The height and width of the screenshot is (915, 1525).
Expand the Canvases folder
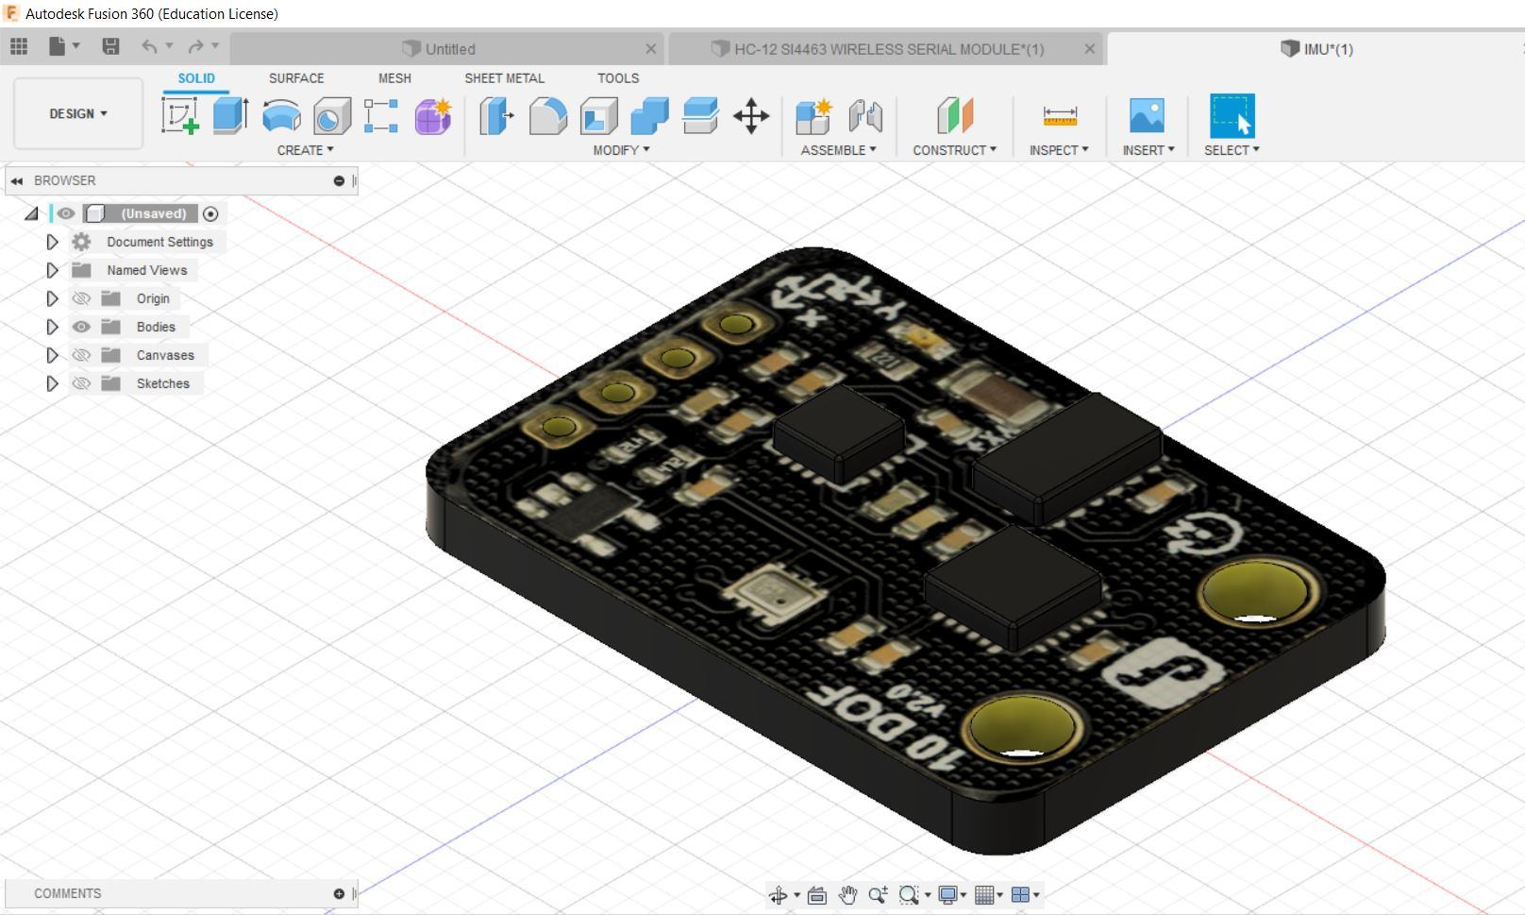52,355
